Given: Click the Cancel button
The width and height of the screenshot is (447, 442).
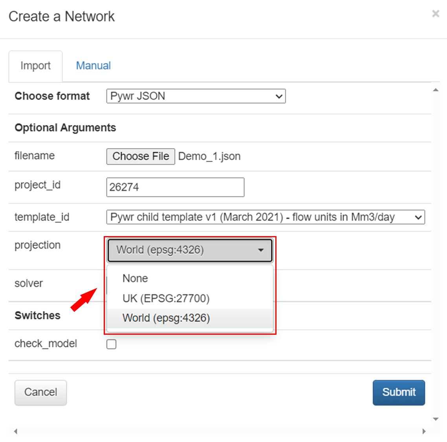Looking at the screenshot, I should click(40, 392).
